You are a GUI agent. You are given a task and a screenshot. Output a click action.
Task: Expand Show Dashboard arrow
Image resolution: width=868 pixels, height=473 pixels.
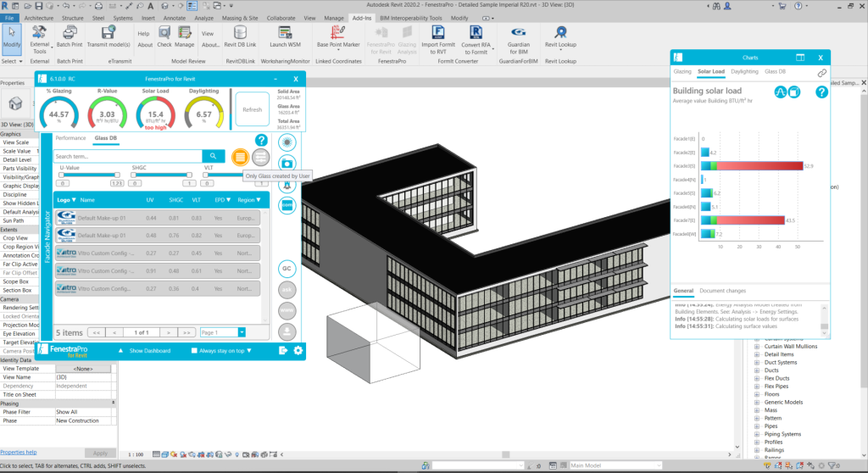(120, 351)
